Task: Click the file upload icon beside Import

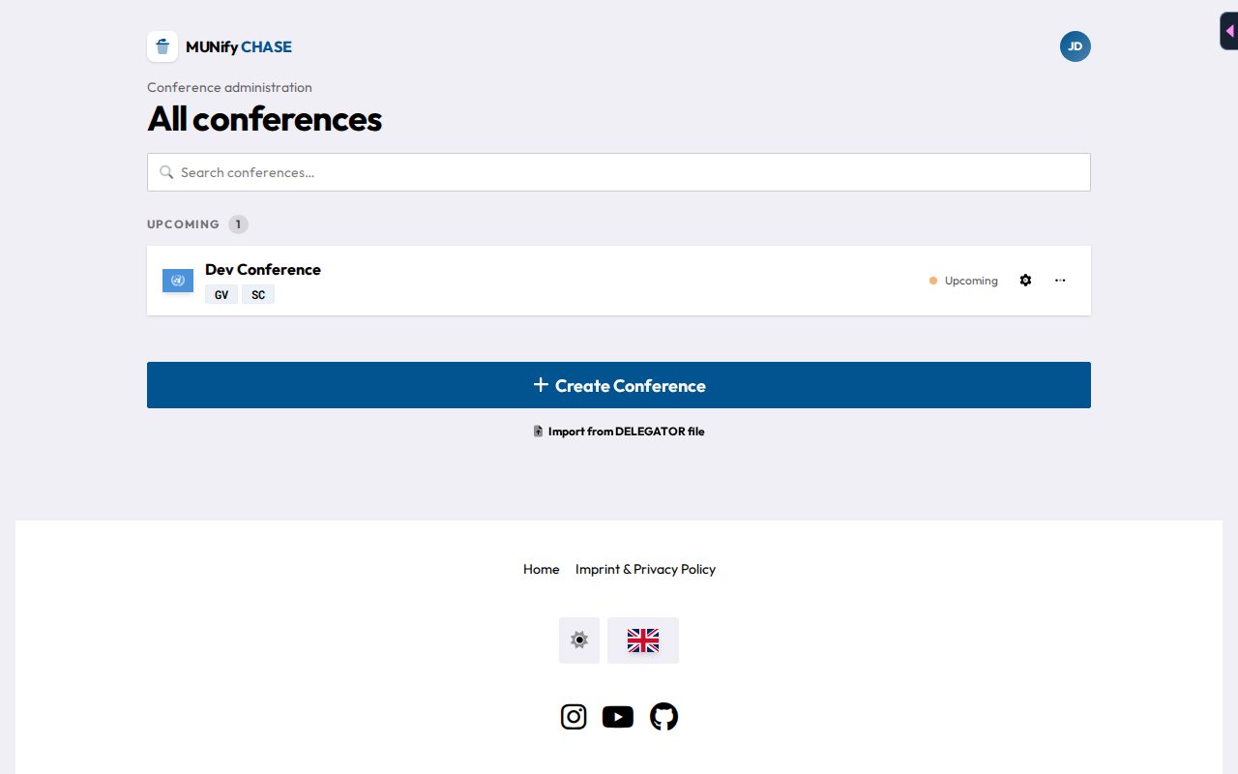Action: (x=539, y=432)
